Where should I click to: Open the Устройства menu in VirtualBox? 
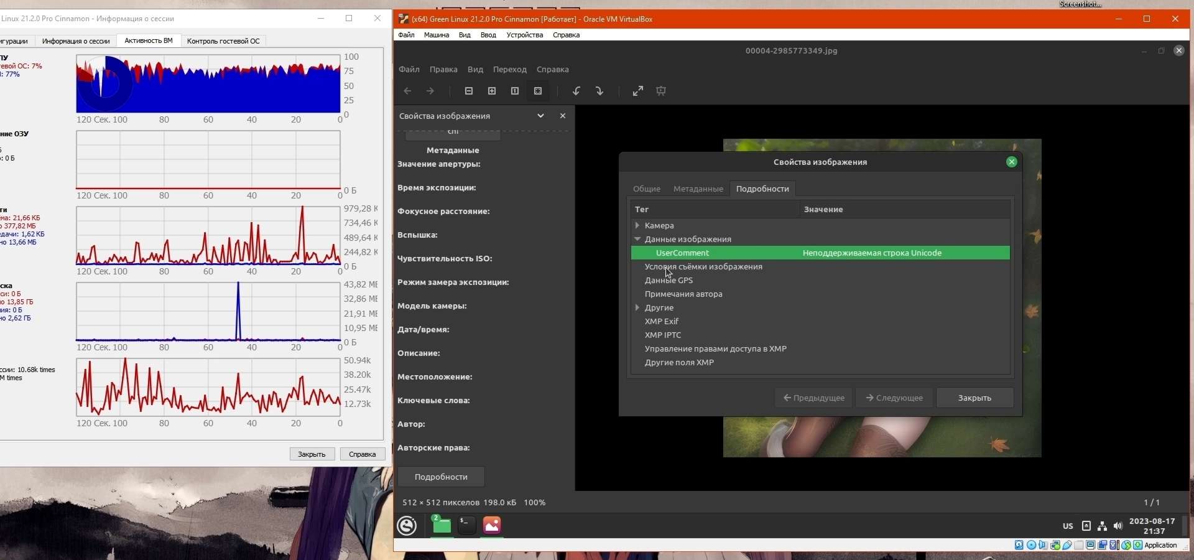[x=525, y=35]
